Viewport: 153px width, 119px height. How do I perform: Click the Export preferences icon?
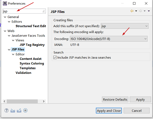[19, 110]
